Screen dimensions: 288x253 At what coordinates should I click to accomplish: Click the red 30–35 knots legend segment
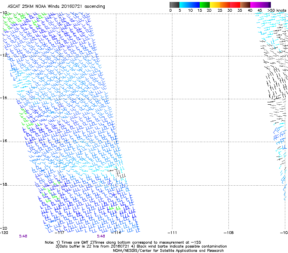click(235, 5)
